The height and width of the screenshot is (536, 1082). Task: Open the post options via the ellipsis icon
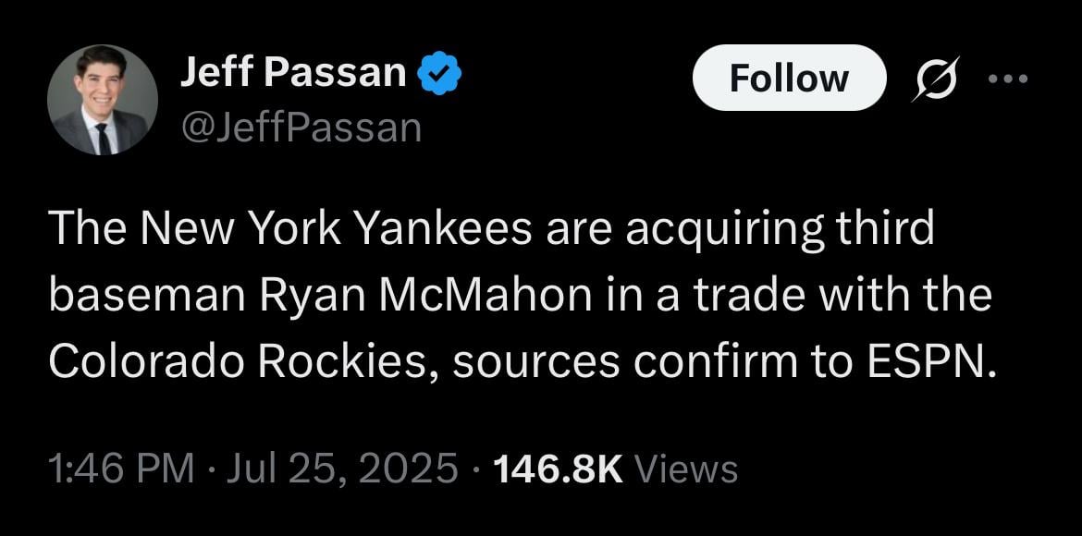pos(1009,79)
